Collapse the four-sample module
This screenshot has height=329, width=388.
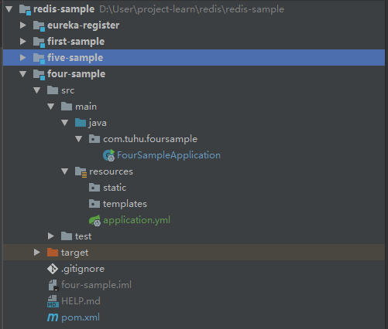pos(23,74)
